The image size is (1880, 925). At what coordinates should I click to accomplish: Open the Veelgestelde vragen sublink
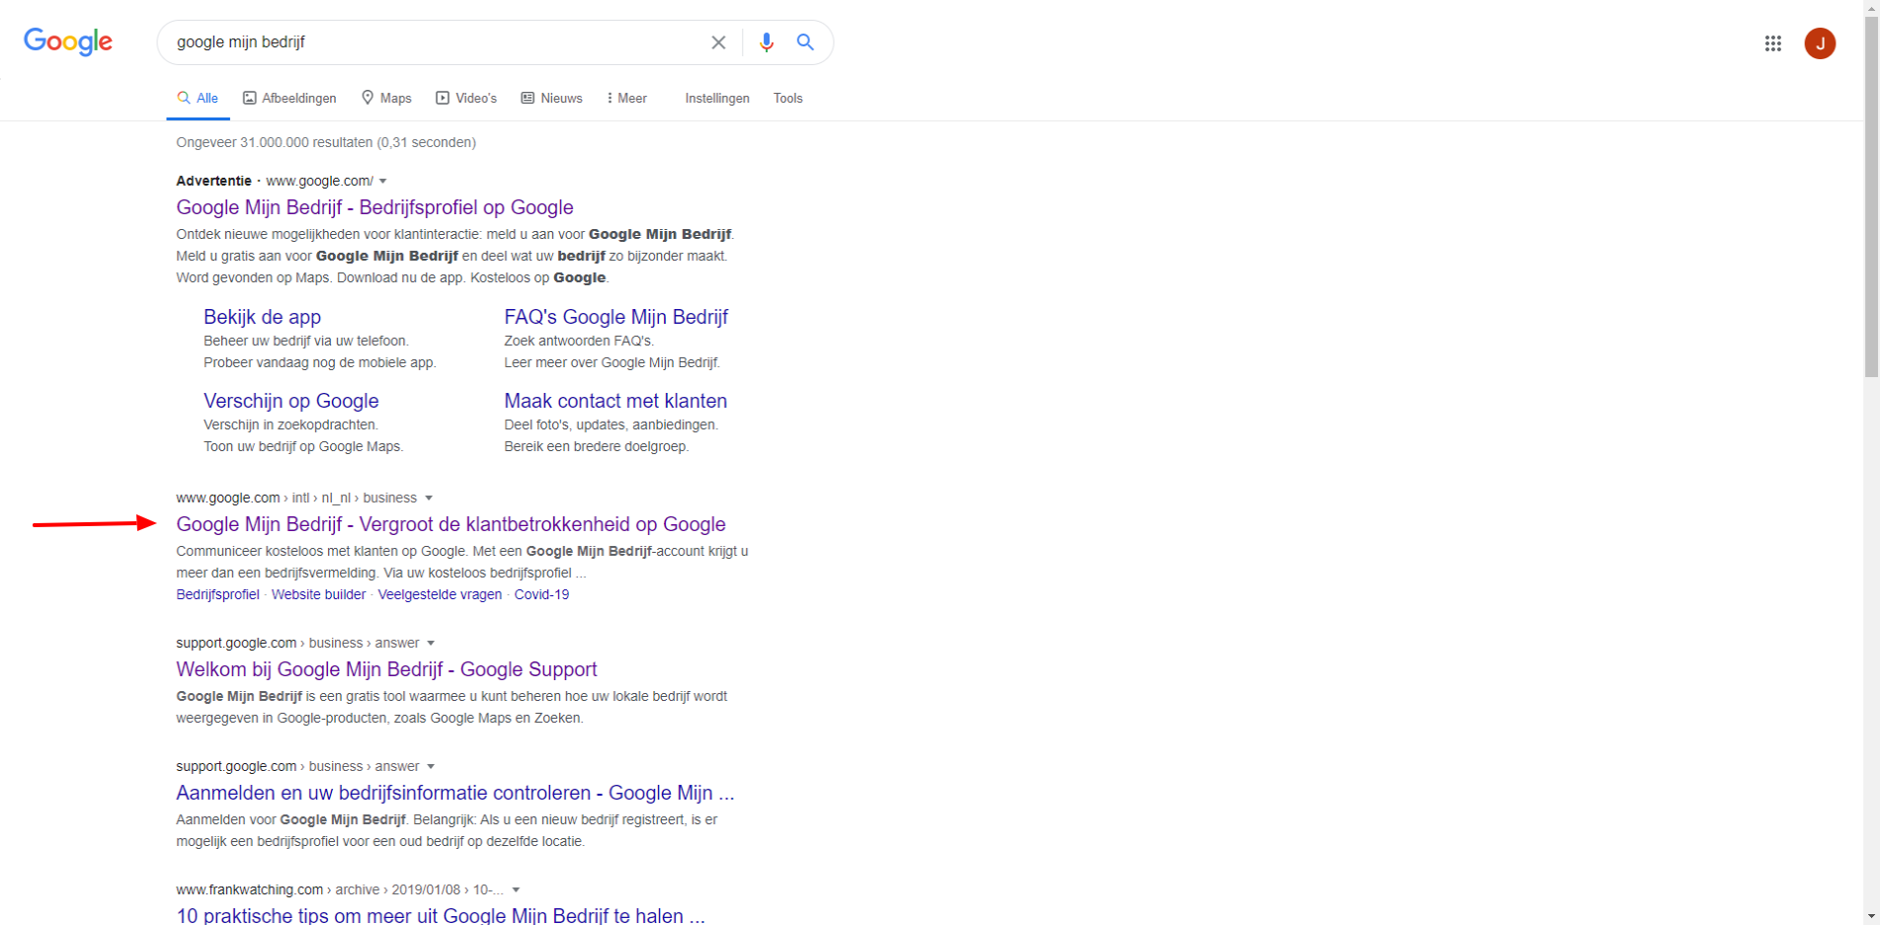coord(440,594)
